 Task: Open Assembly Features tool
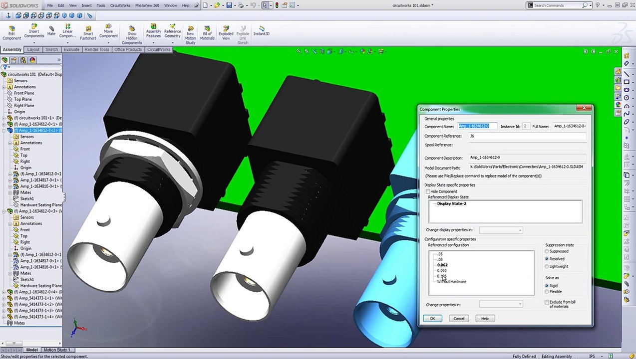(153, 31)
